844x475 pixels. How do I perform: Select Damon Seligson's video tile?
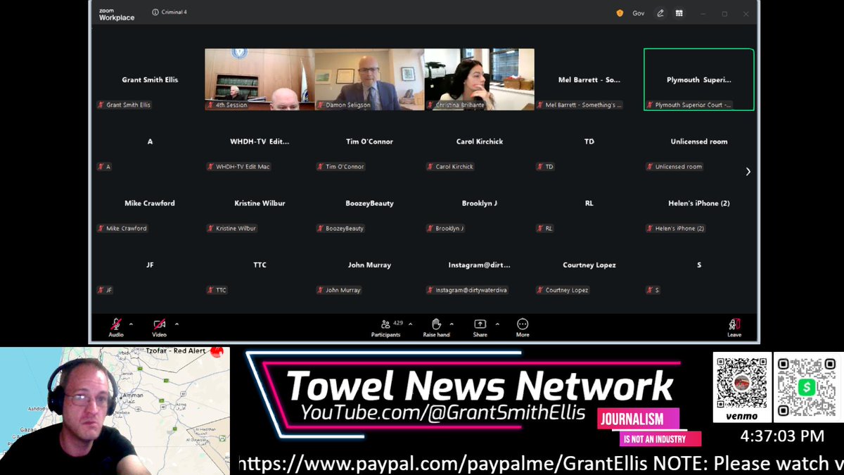(369, 80)
